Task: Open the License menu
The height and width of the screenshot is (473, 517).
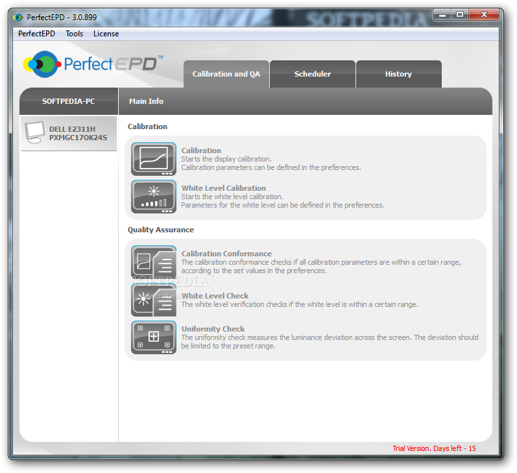Action: point(106,34)
